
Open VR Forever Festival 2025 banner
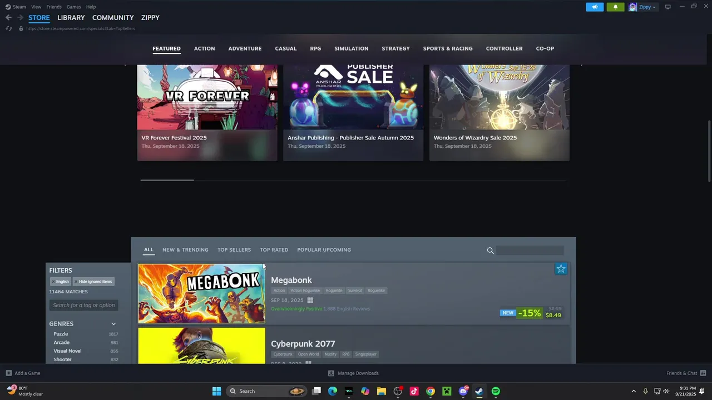coord(207,113)
